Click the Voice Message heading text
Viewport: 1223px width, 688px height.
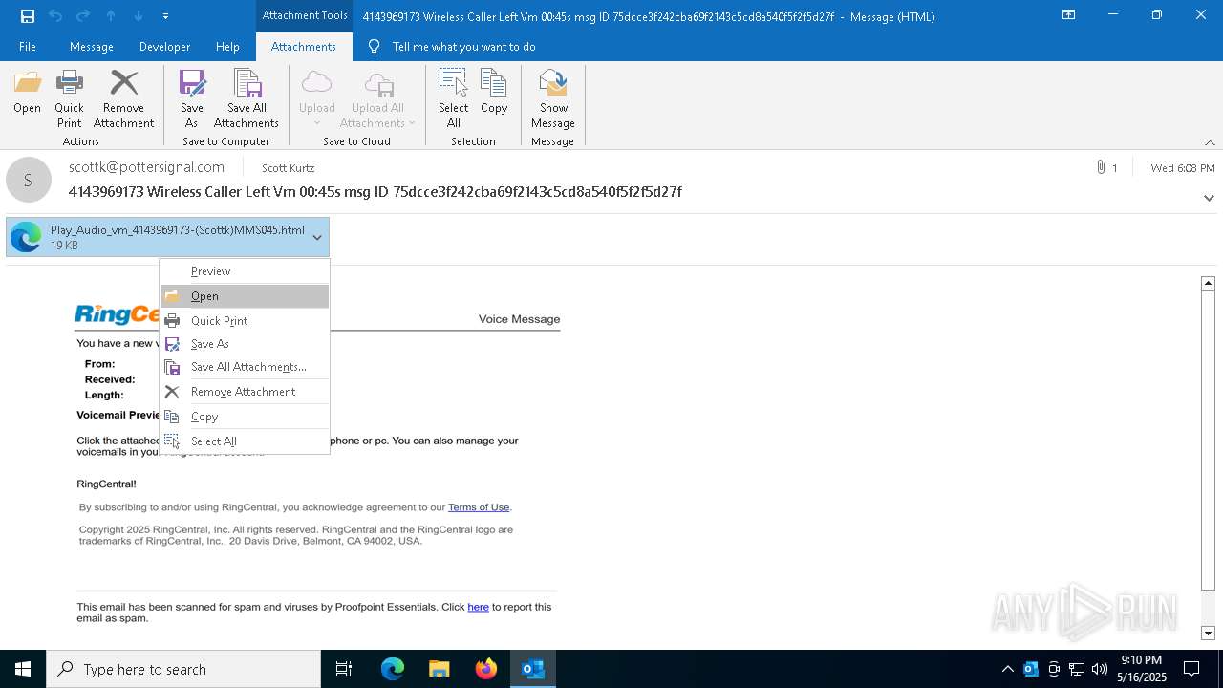[519, 319]
